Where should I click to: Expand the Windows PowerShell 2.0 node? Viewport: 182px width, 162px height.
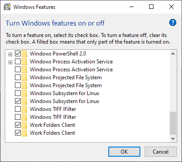pyautogui.click(x=10, y=55)
